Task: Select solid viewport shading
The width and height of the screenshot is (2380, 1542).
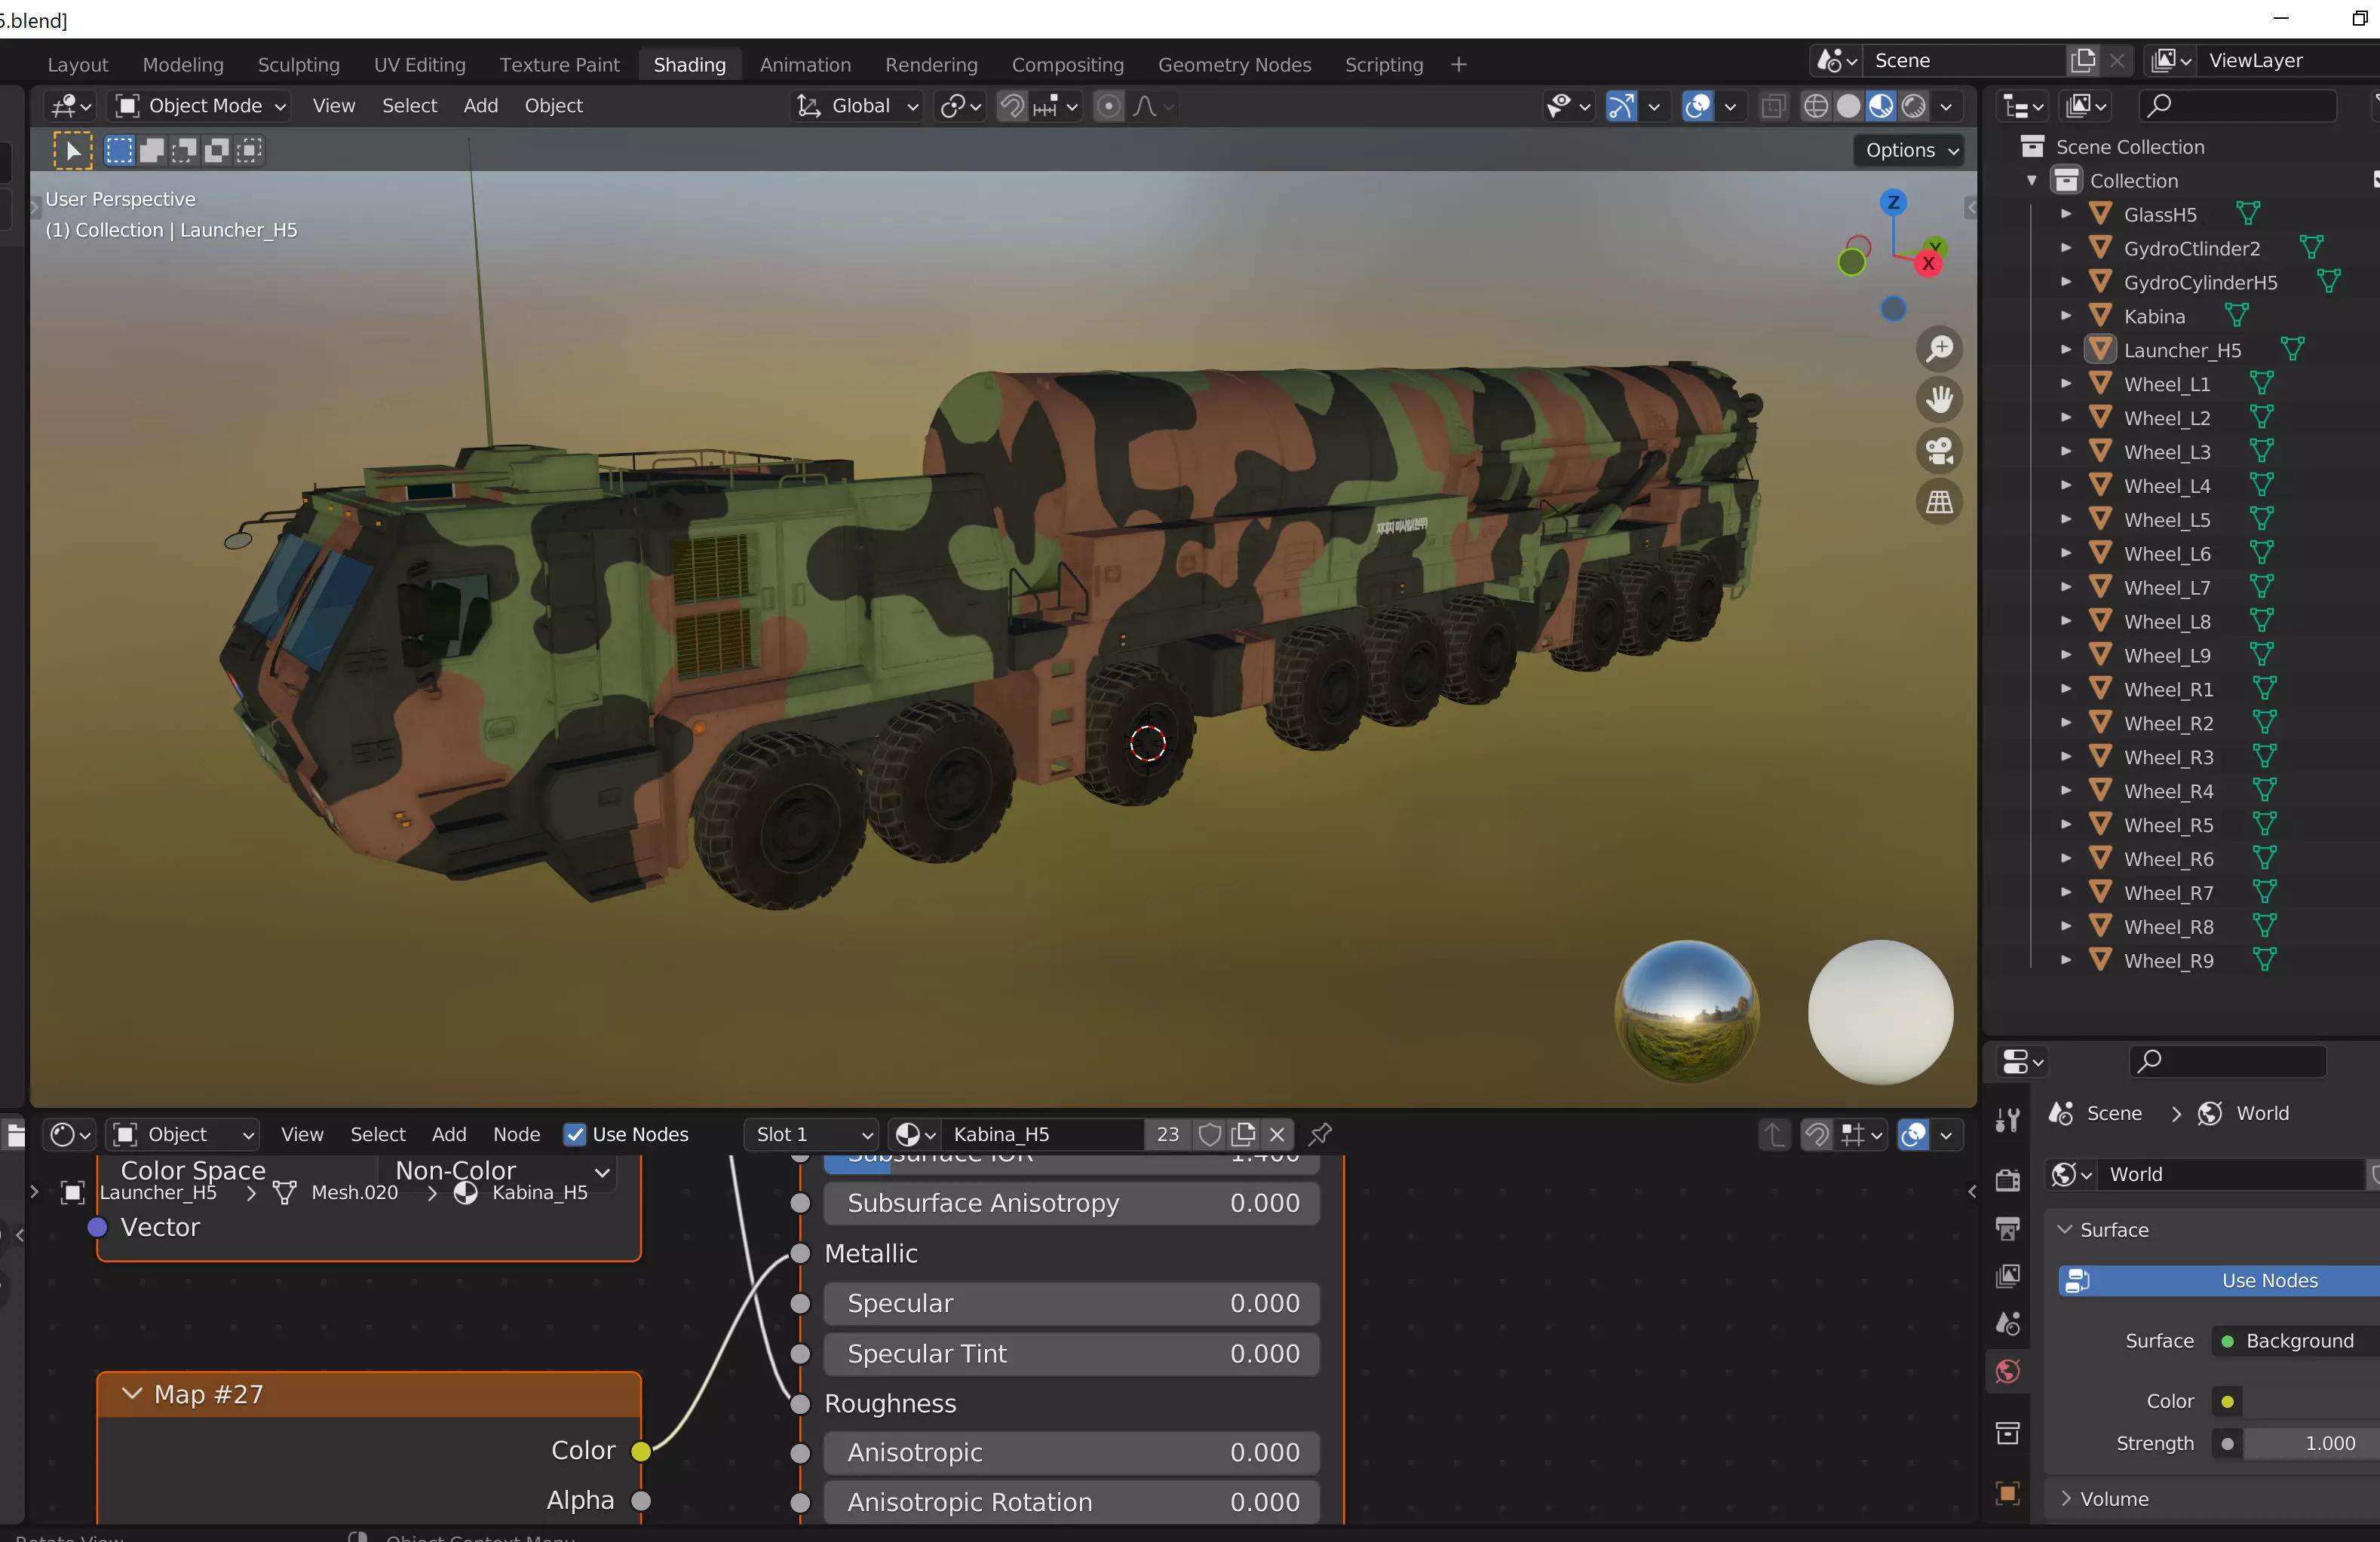Action: pos(1848,106)
